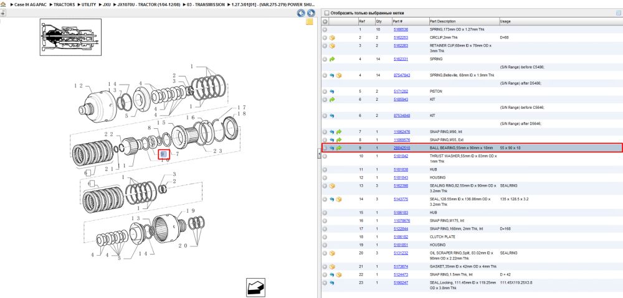Open part number link in SEAL,Locking row
This screenshot has height=298, width=623.
tap(401, 283)
